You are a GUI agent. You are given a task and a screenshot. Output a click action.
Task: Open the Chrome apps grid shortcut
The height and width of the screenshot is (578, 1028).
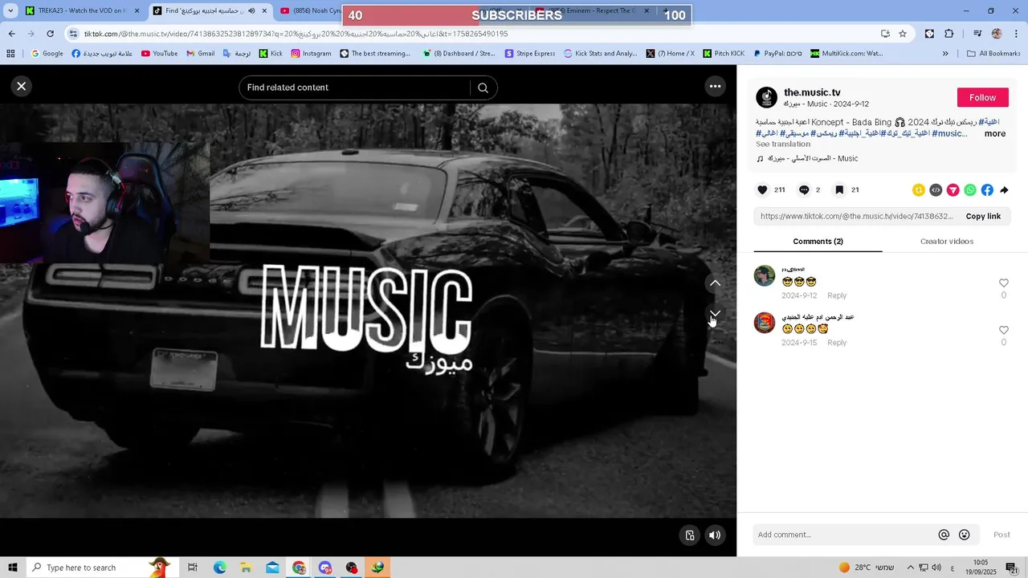[x=10, y=54]
